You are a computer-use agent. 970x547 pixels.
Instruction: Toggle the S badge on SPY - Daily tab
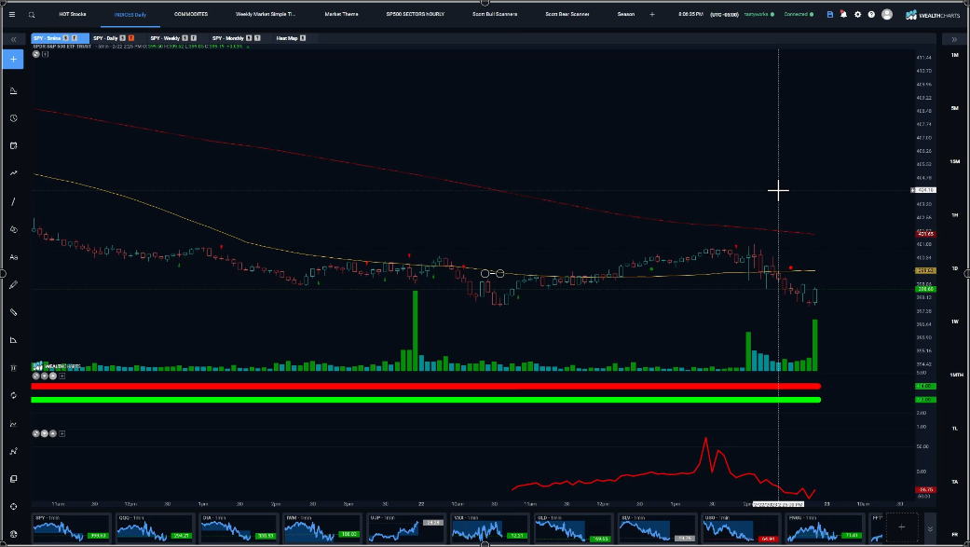pyautogui.click(x=122, y=38)
